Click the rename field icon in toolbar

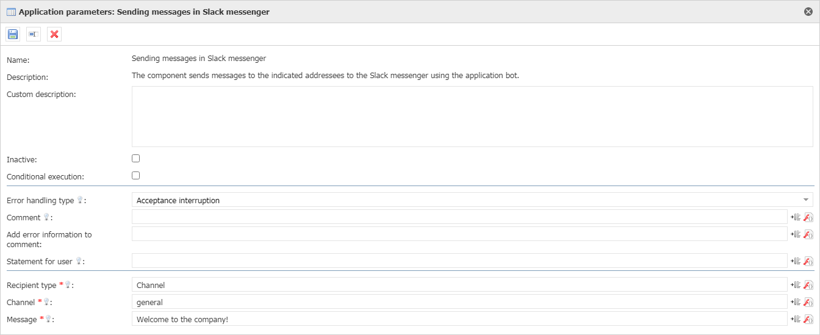[x=34, y=34]
